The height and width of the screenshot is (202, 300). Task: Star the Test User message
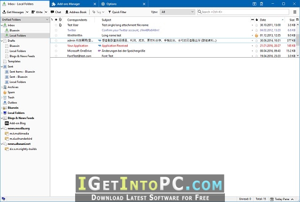click(x=56, y=25)
